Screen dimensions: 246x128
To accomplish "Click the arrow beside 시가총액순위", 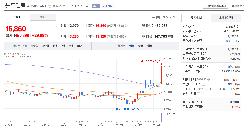I will tap(200, 31).
